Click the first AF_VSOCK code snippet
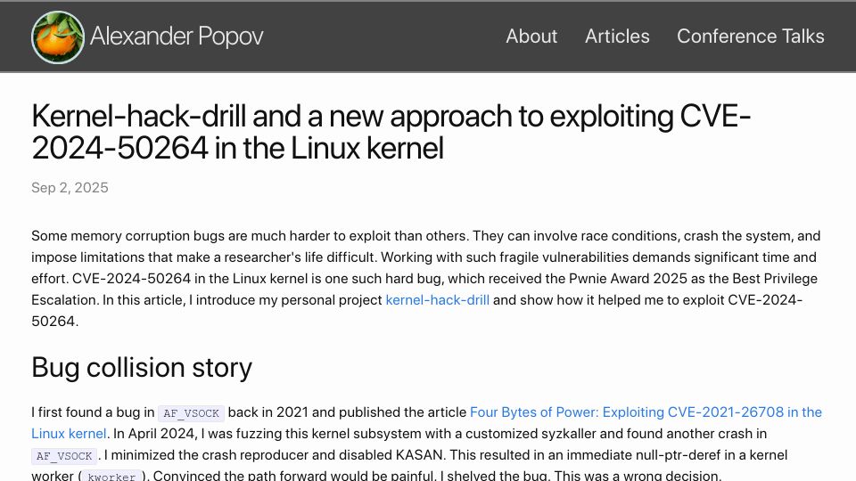The height and width of the screenshot is (481, 856). point(191,412)
